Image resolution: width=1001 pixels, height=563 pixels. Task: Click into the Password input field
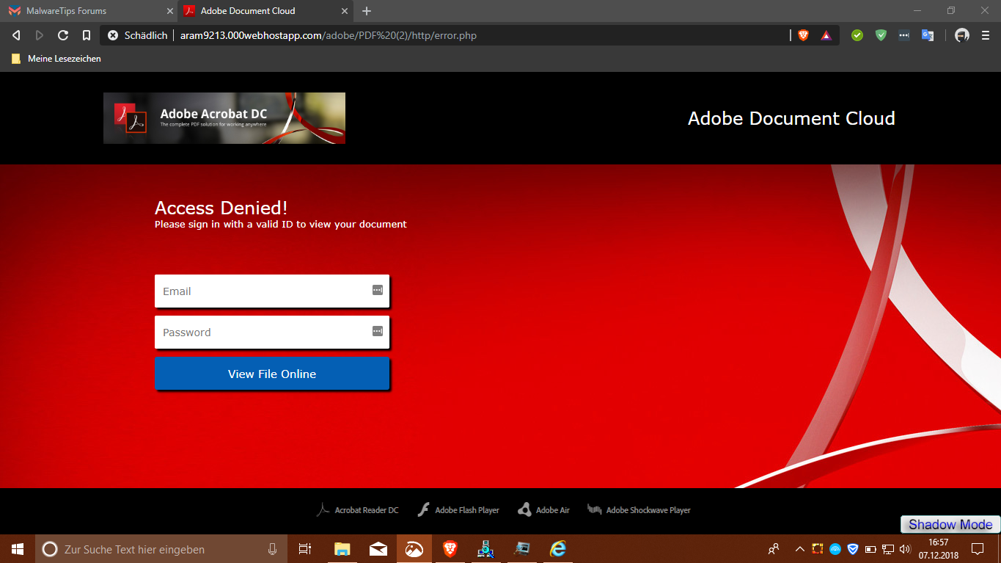pos(264,333)
